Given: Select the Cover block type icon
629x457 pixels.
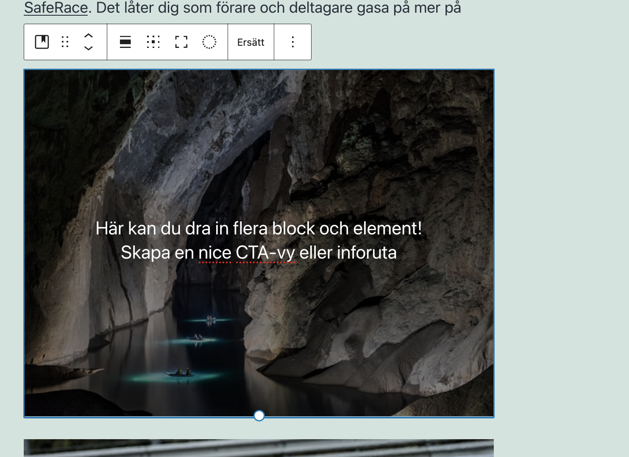Looking at the screenshot, I should click(42, 42).
